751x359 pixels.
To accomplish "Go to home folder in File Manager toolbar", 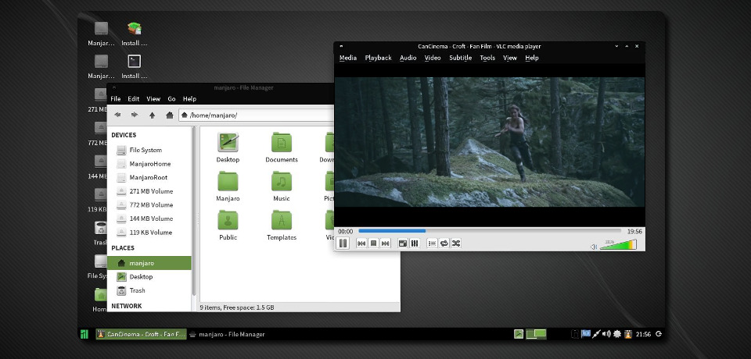I will coord(169,115).
